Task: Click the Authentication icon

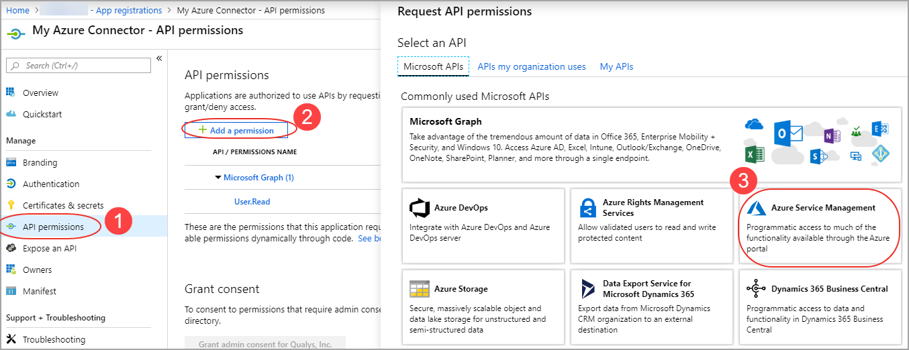Action: [x=11, y=184]
